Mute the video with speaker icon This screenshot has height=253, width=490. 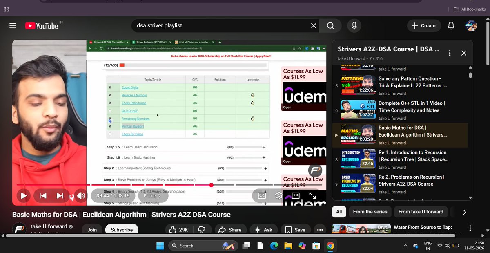tap(81, 196)
